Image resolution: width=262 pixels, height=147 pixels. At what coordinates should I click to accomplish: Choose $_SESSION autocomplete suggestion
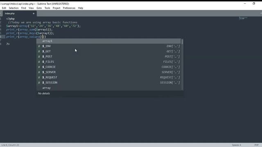point(108,82)
